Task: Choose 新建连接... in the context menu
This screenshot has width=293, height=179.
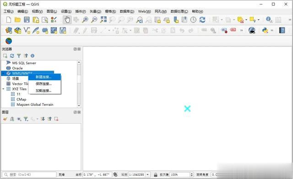Action: pos(44,77)
